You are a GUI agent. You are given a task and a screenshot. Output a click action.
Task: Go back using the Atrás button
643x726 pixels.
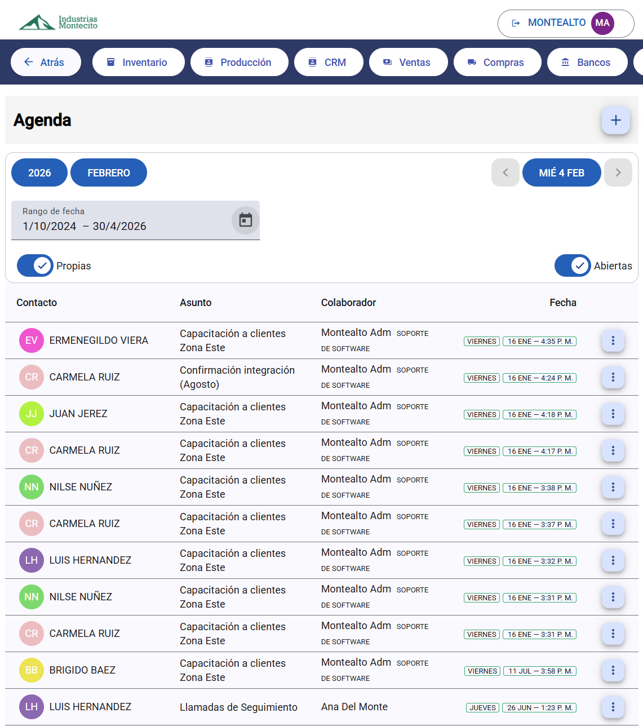click(x=46, y=62)
